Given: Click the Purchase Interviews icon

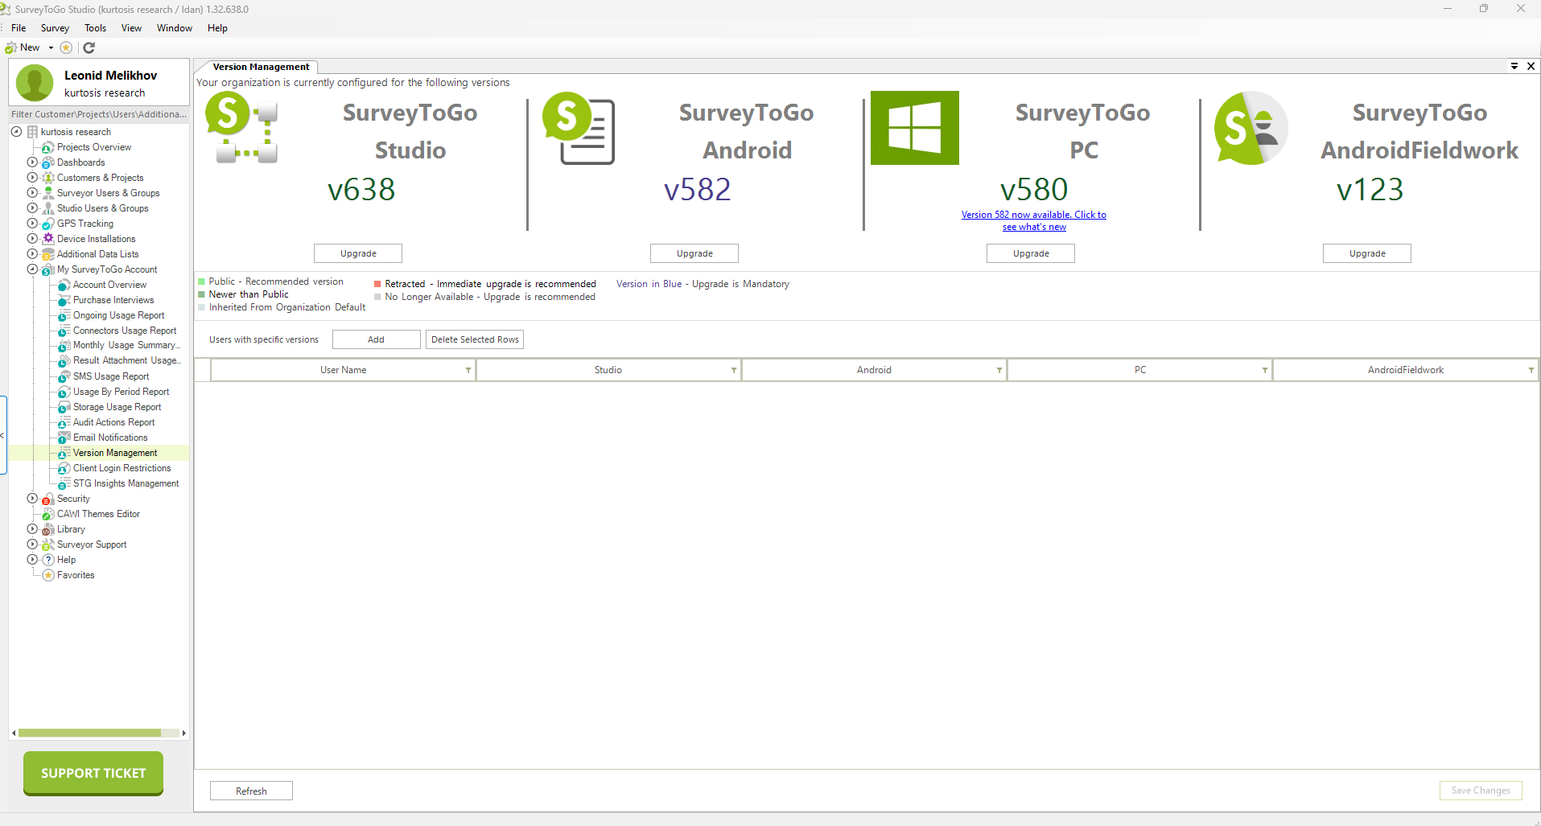Looking at the screenshot, I should [x=64, y=300].
